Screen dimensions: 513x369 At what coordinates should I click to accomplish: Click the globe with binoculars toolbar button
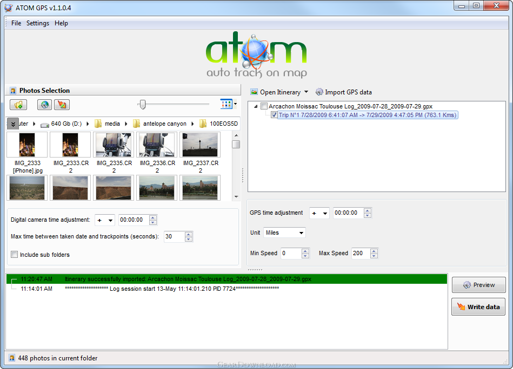tap(44, 105)
